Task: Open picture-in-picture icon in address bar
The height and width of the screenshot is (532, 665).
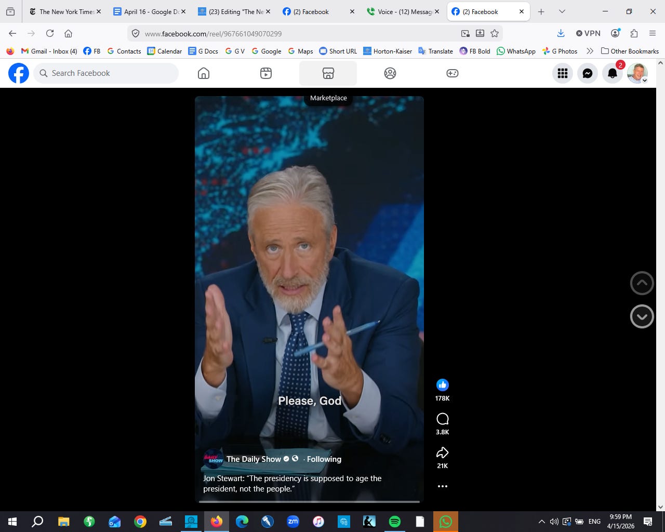Action: coord(465,33)
